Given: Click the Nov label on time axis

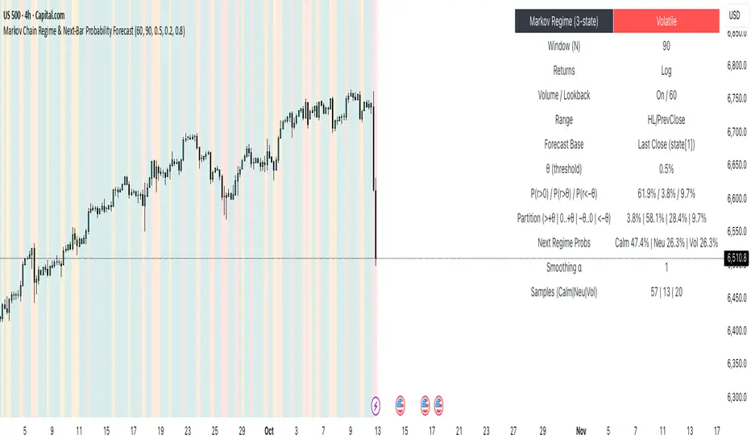Looking at the screenshot, I should click(581, 431).
